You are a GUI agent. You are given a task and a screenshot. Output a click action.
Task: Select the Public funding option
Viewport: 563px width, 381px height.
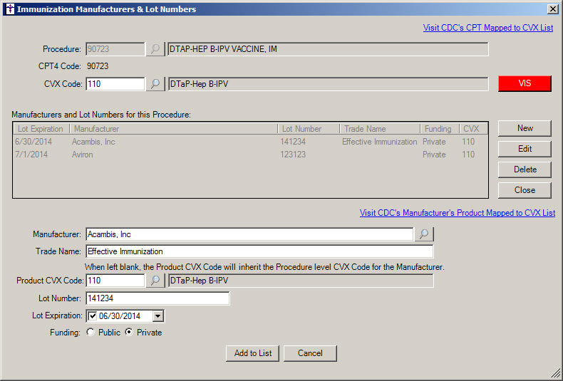point(91,333)
